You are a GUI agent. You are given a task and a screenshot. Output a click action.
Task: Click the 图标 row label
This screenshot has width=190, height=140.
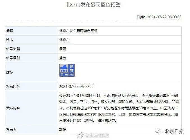[x=10, y=72]
